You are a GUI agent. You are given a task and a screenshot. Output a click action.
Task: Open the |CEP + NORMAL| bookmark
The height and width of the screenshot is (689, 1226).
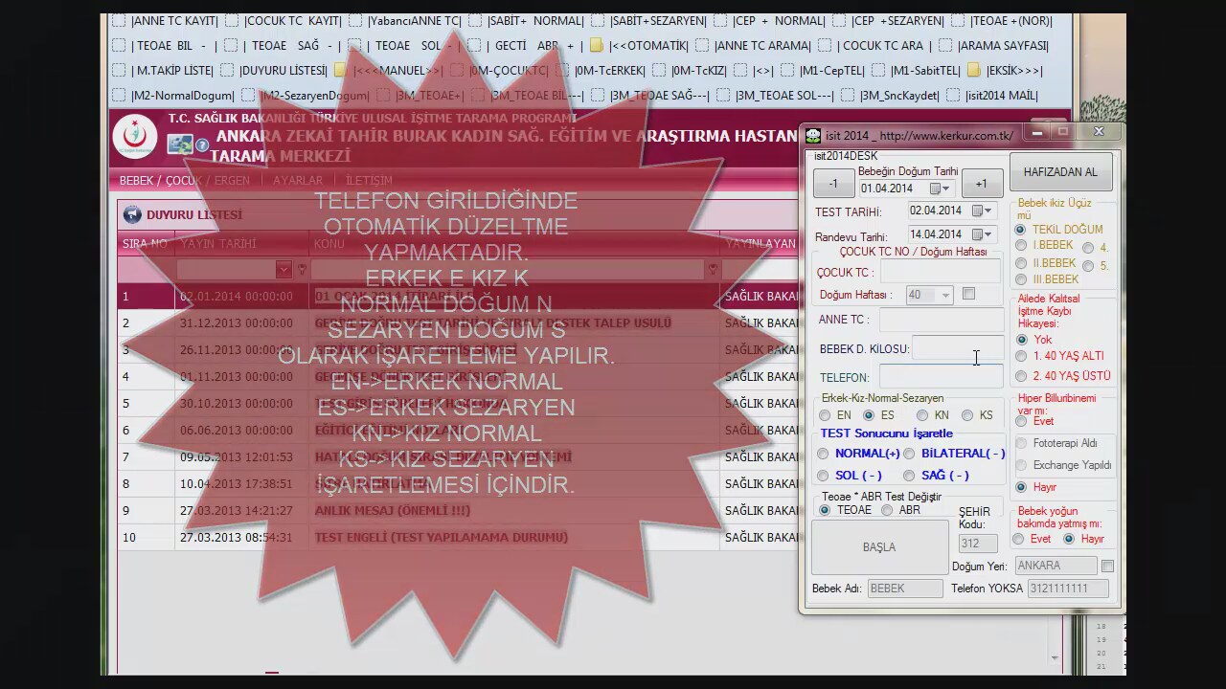[769, 21]
